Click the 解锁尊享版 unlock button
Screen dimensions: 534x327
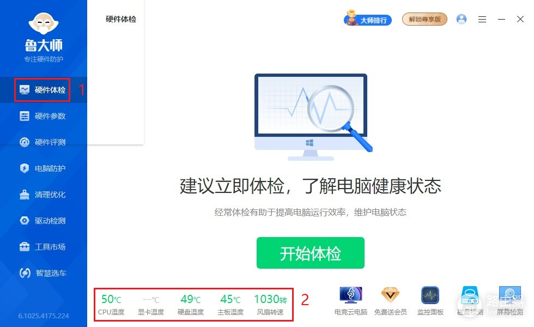click(x=424, y=20)
